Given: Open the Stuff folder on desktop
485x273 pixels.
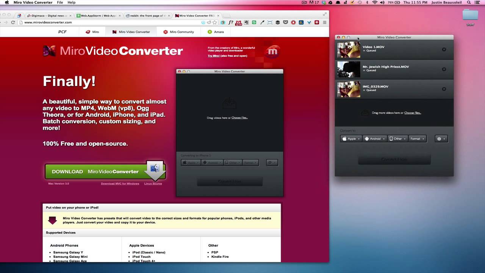Looking at the screenshot, I should [x=470, y=17].
